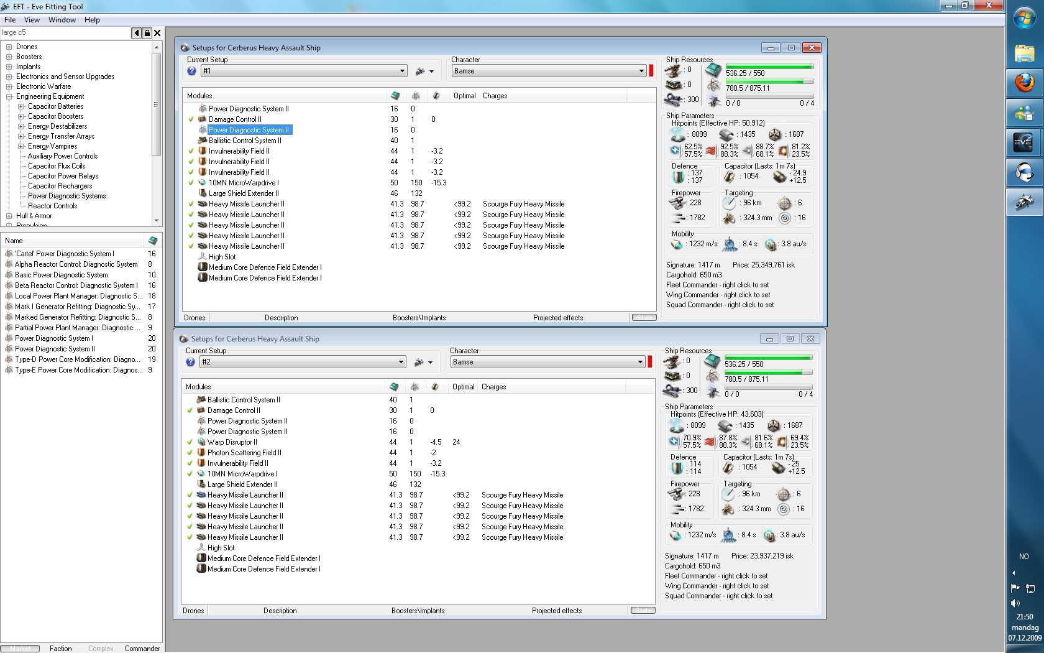Toggle the Damage Control II checkmark in setup #2
The height and width of the screenshot is (653, 1044).
(190, 410)
